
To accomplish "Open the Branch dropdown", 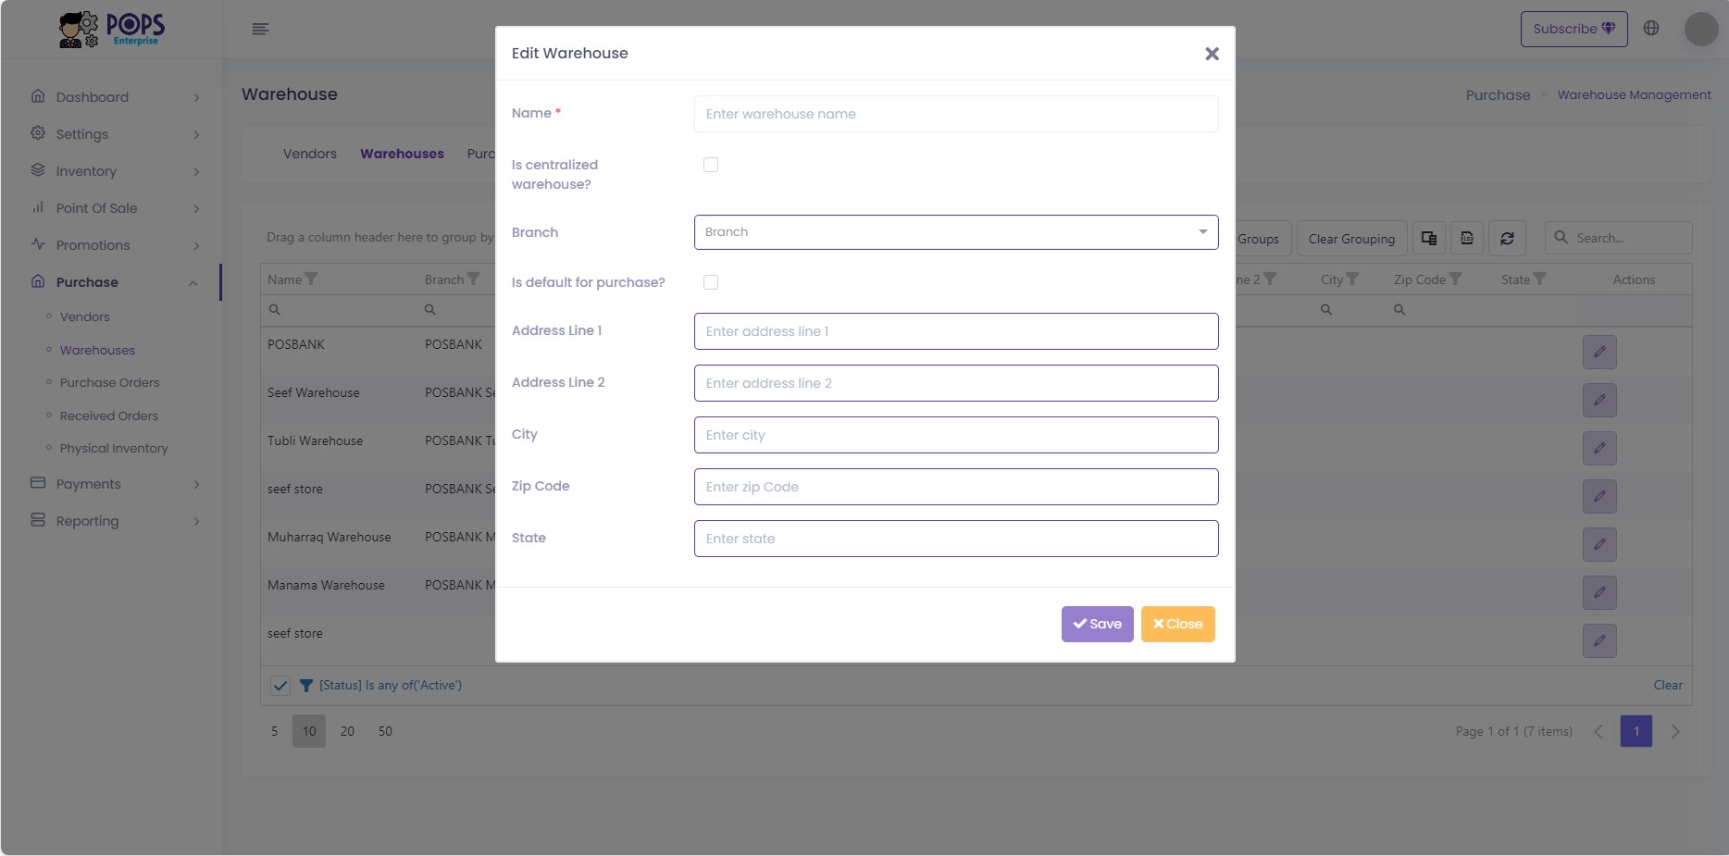I will [x=956, y=232].
